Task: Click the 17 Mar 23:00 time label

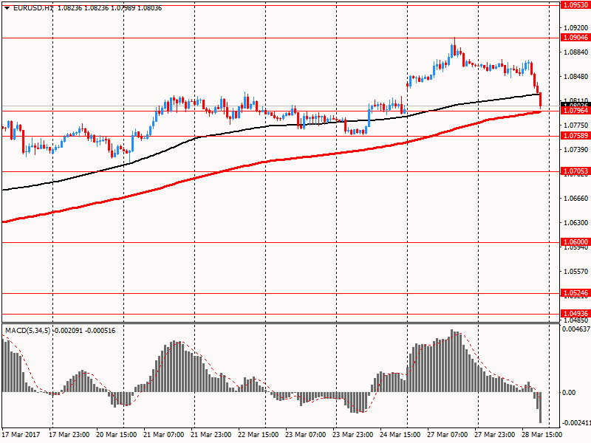Action: (69, 434)
